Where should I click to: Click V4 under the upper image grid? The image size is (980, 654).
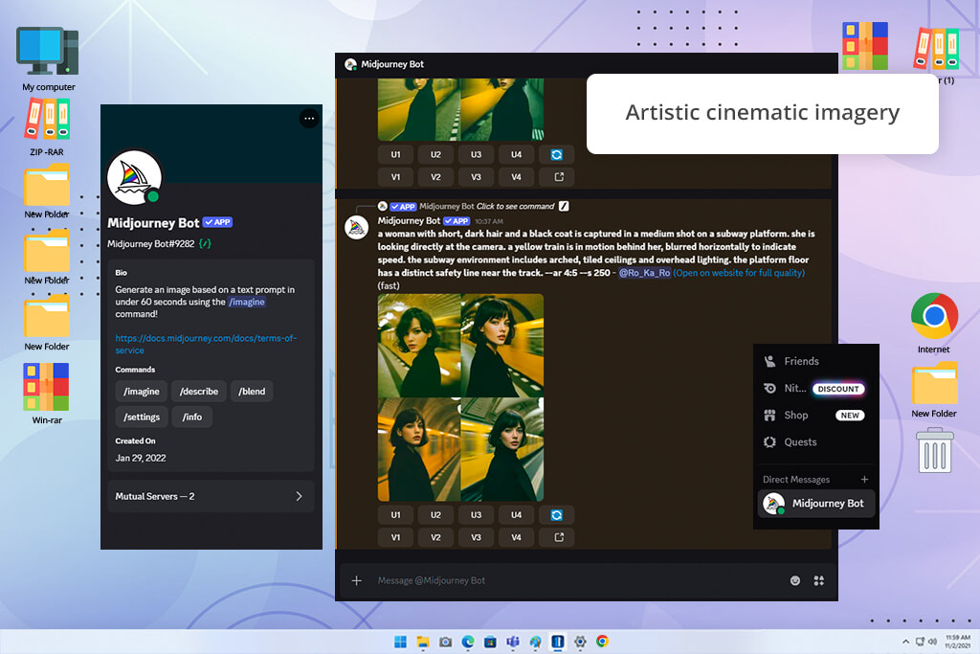516,177
